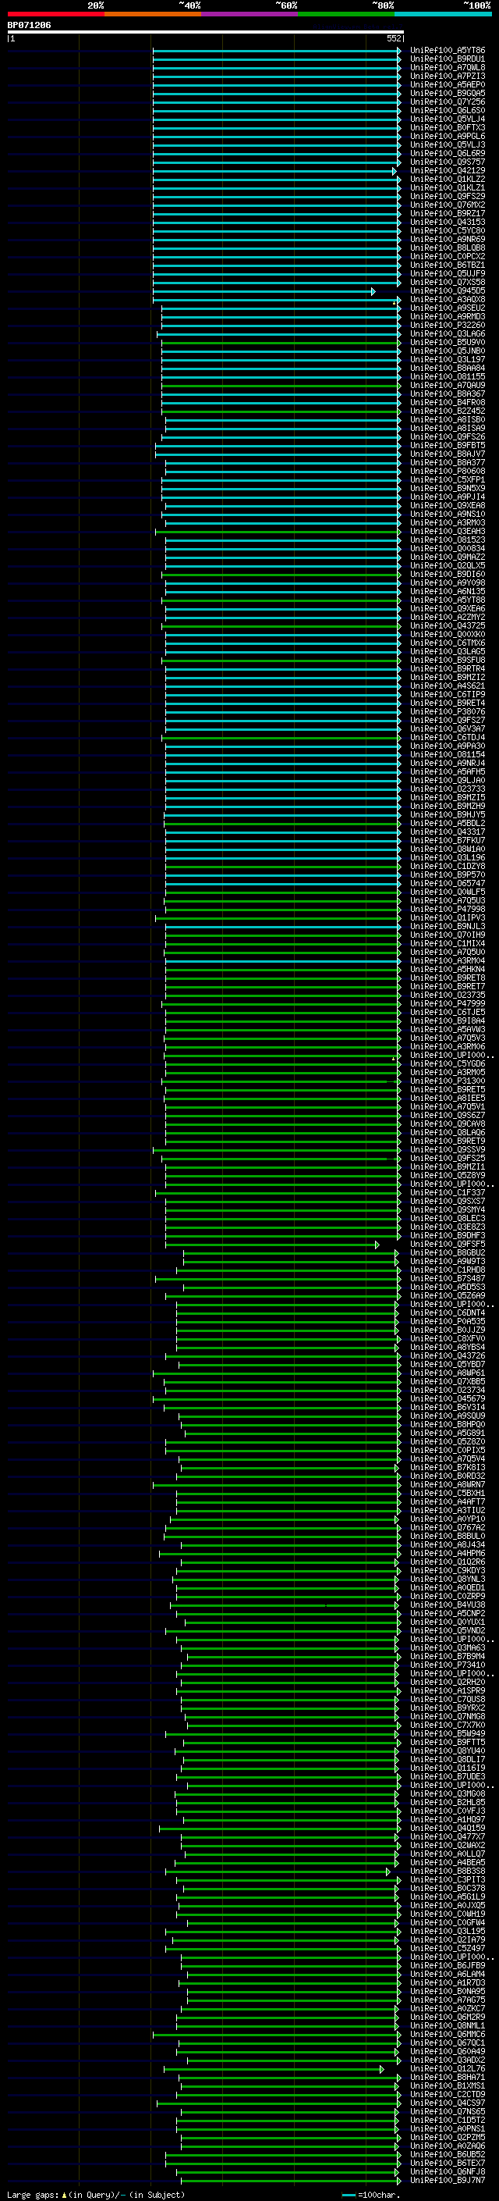This screenshot has height=2201, width=499.
Task: Select the UniRef100_C1RHD8 label
Action: tap(448, 1270)
